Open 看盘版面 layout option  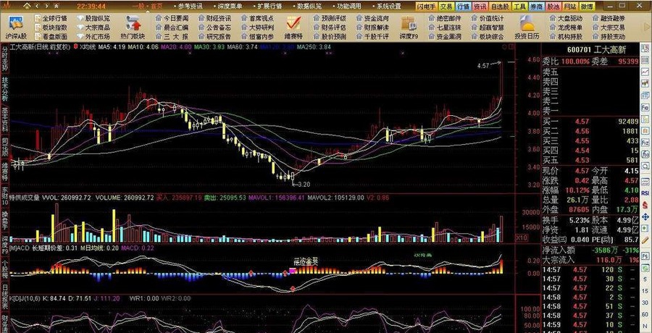coord(50,37)
